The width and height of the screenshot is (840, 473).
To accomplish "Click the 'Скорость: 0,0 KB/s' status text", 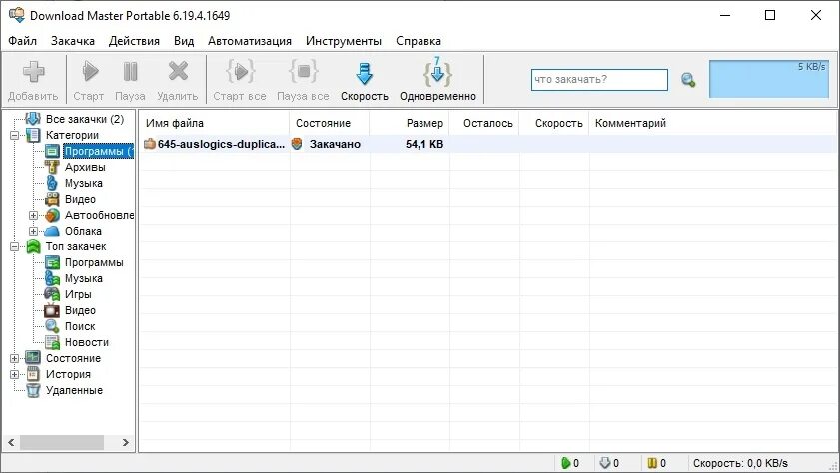I will pos(740,463).
